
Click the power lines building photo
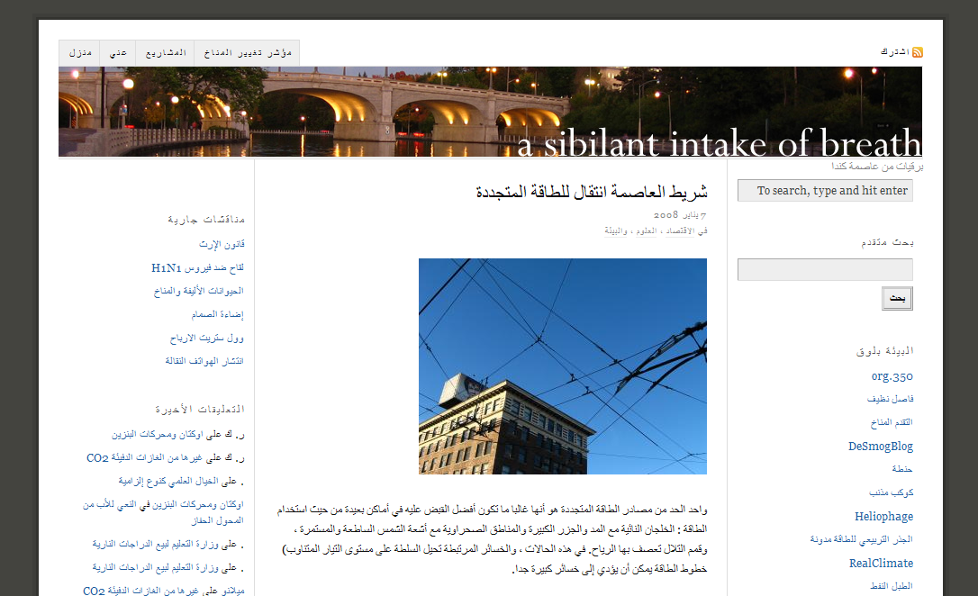pyautogui.click(x=562, y=366)
